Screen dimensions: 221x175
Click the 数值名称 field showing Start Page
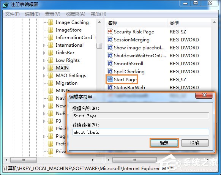[141, 116]
